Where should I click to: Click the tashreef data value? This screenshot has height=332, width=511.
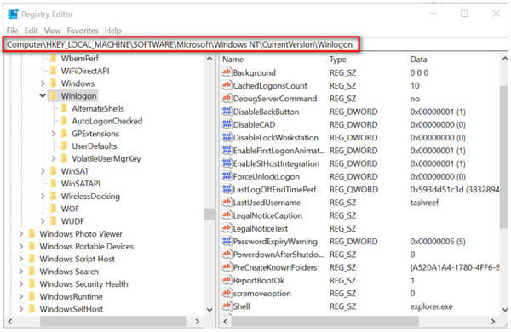pos(424,203)
